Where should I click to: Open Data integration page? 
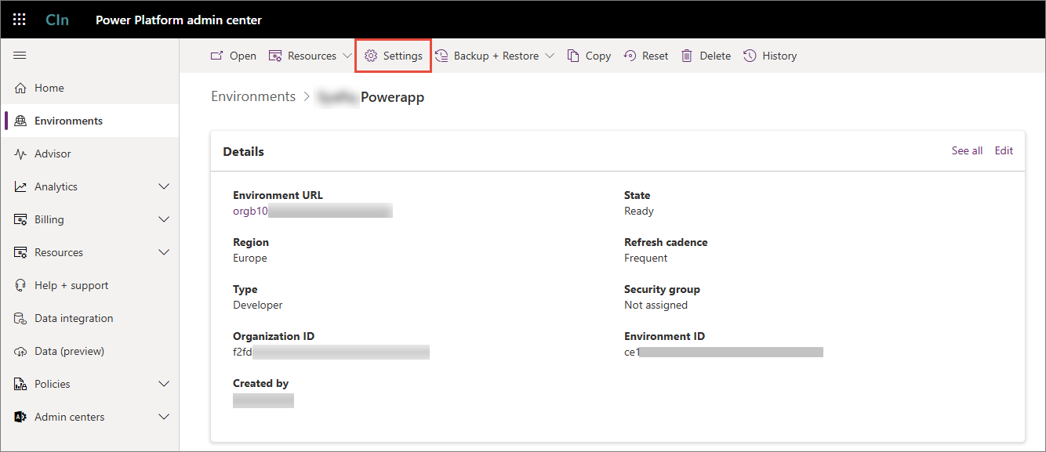(x=89, y=318)
